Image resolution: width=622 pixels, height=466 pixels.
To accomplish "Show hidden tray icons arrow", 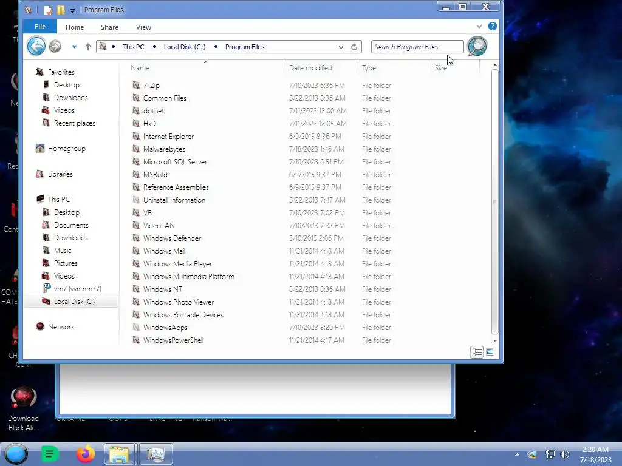I will (x=517, y=454).
